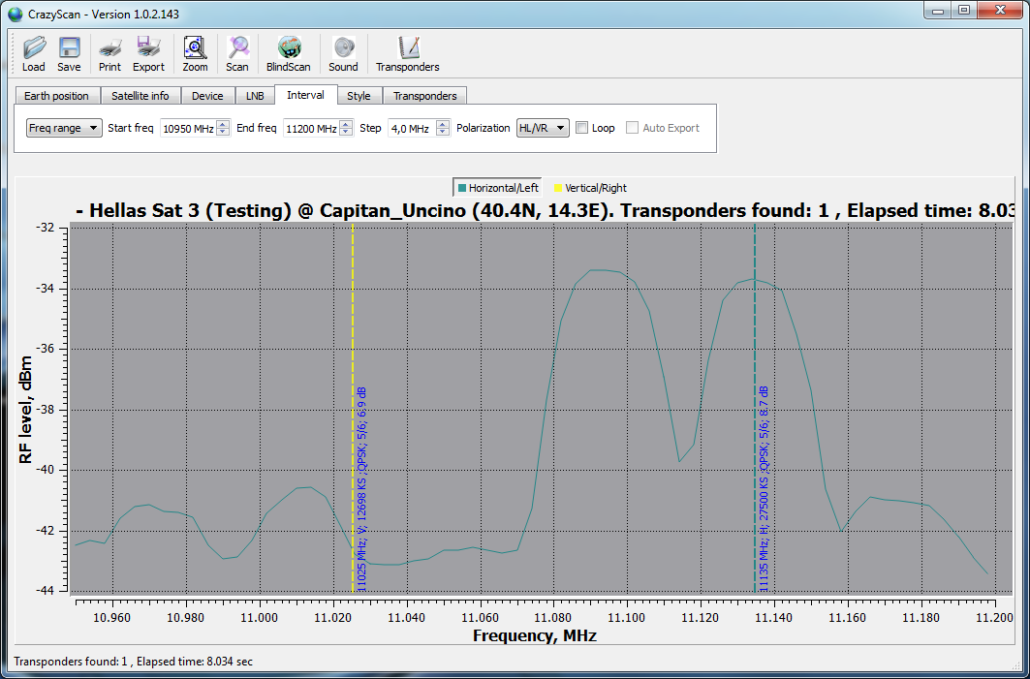Click the CrazyScan globe title icon
This screenshot has width=1030, height=679.
point(16,14)
